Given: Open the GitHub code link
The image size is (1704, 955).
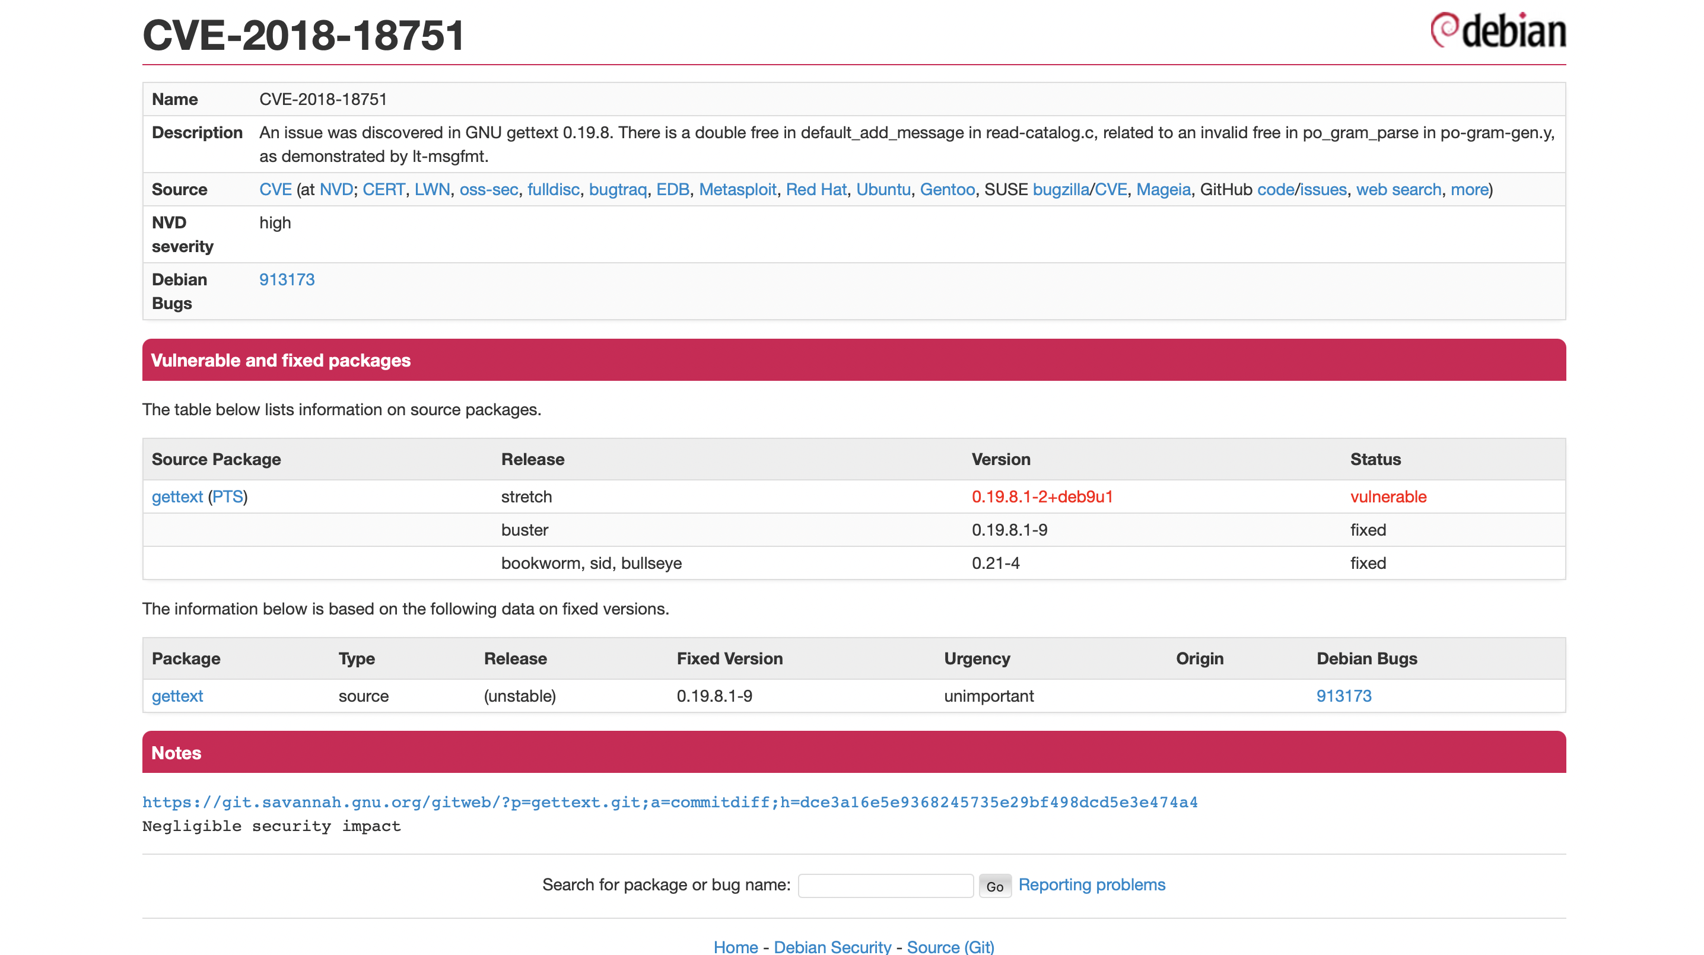Looking at the screenshot, I should click(1276, 190).
